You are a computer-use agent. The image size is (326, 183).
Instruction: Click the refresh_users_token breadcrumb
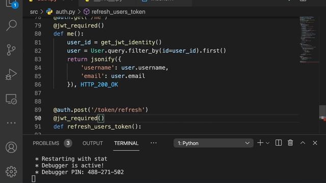click(118, 12)
